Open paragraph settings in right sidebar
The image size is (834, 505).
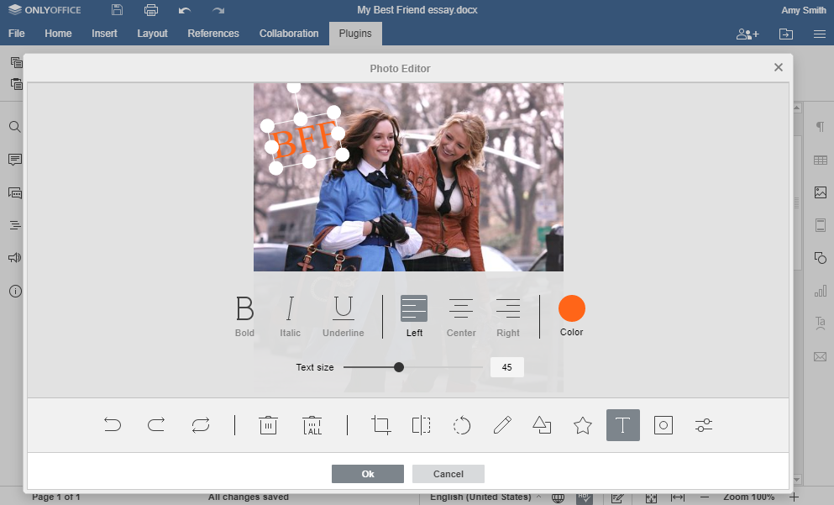pos(821,127)
